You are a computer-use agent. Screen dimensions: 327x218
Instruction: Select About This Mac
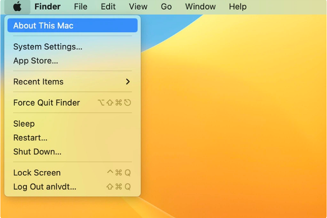72,25
